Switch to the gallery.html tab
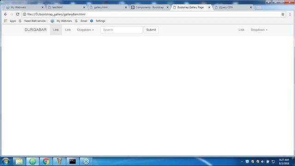295x166 pixels. click(106, 7)
